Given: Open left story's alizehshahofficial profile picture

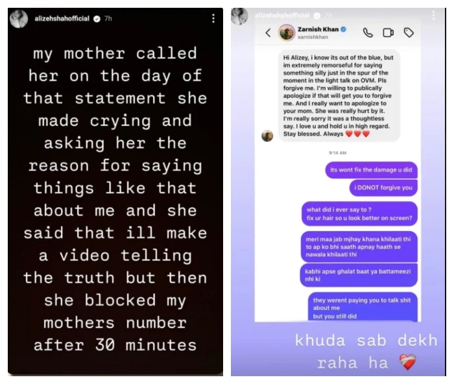Looking at the screenshot, I should click(x=19, y=19).
